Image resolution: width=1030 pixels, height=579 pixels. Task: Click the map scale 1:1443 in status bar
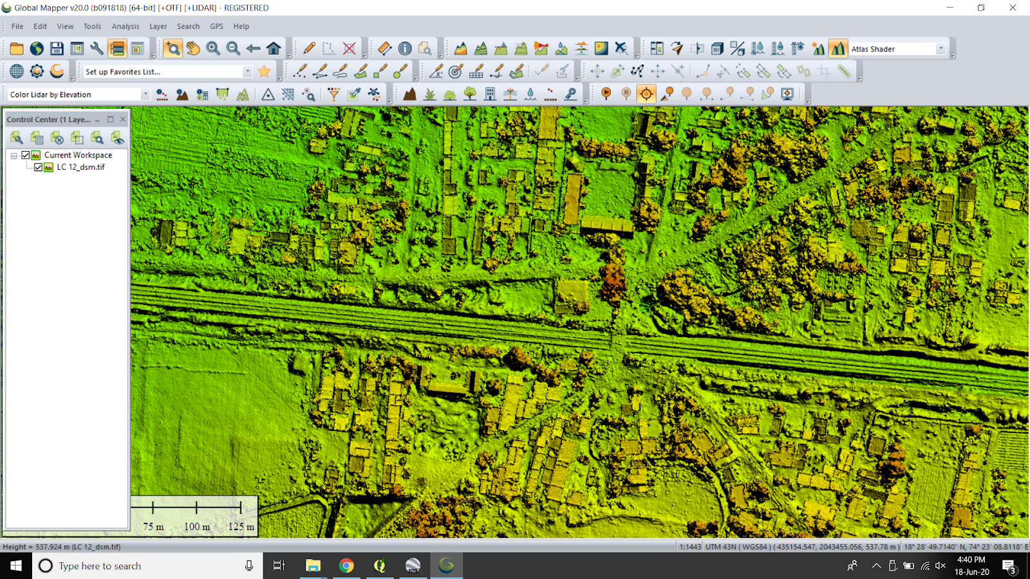tap(690, 547)
